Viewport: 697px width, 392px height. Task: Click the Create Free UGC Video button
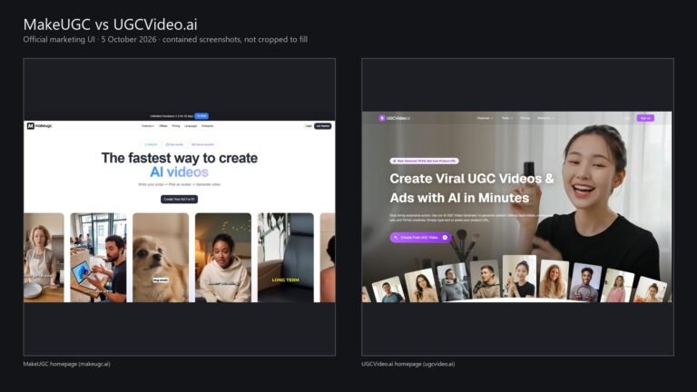point(420,238)
